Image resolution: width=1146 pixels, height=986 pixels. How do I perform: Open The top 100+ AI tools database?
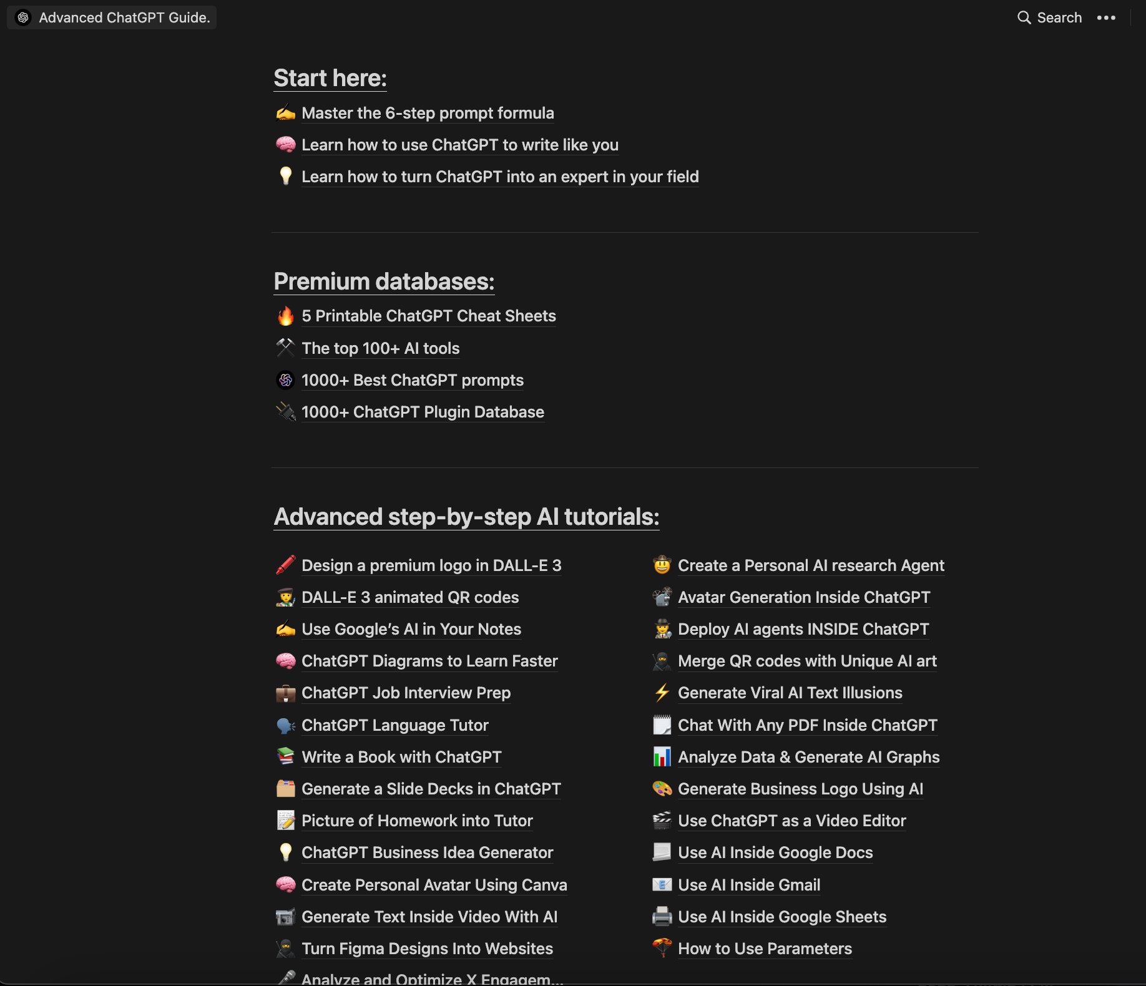pyautogui.click(x=381, y=348)
